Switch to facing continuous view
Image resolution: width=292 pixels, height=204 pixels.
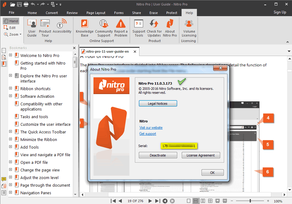click(210, 201)
